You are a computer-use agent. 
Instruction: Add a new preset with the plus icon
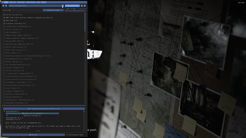pos(85,6)
